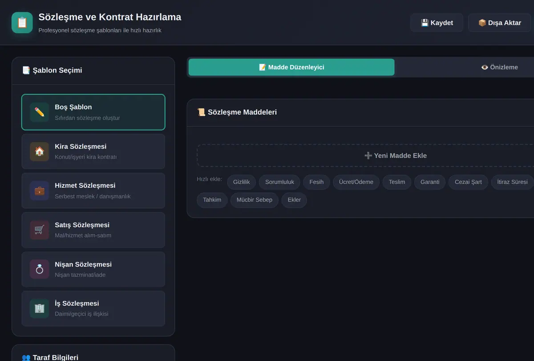Click the clipboard app logo icon
Viewport: 534px width, 361px height.
pyautogui.click(x=22, y=23)
